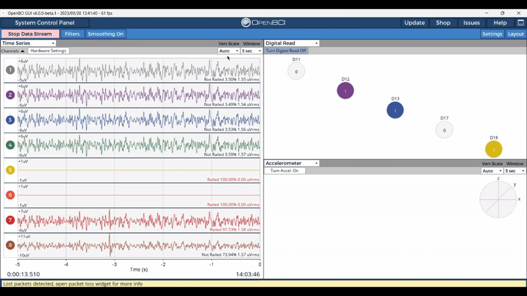Click the D11 digital pin indicator

pyautogui.click(x=296, y=71)
